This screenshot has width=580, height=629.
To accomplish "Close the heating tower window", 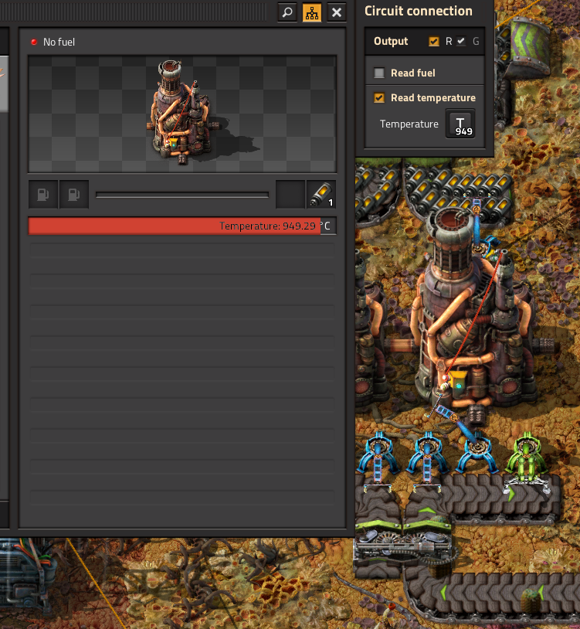I will (x=337, y=12).
